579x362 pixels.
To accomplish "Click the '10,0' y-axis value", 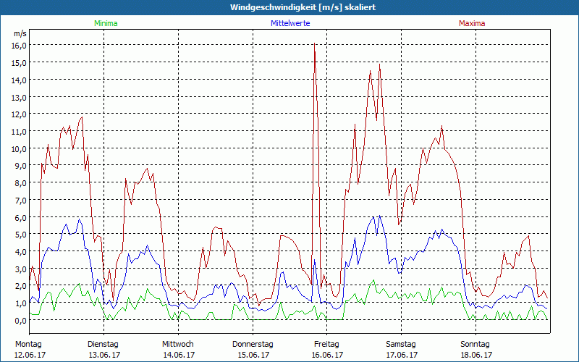I will [x=20, y=148].
